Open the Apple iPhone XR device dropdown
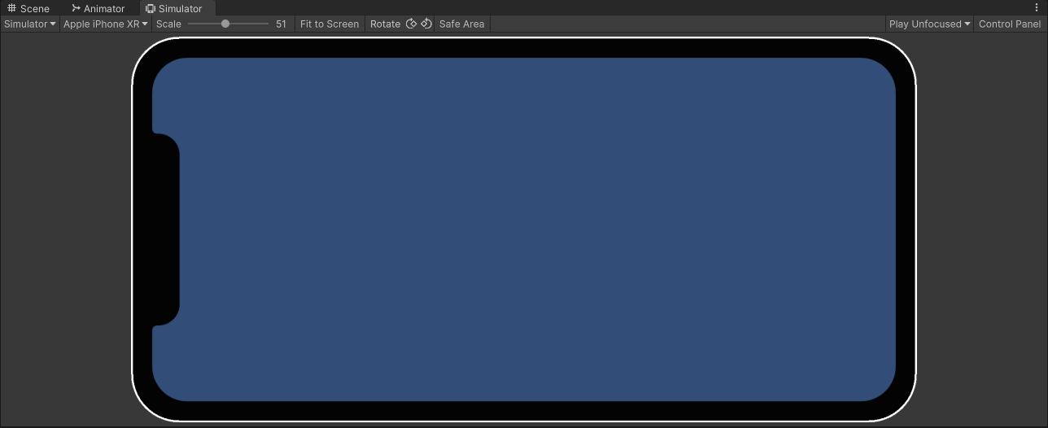 click(106, 24)
